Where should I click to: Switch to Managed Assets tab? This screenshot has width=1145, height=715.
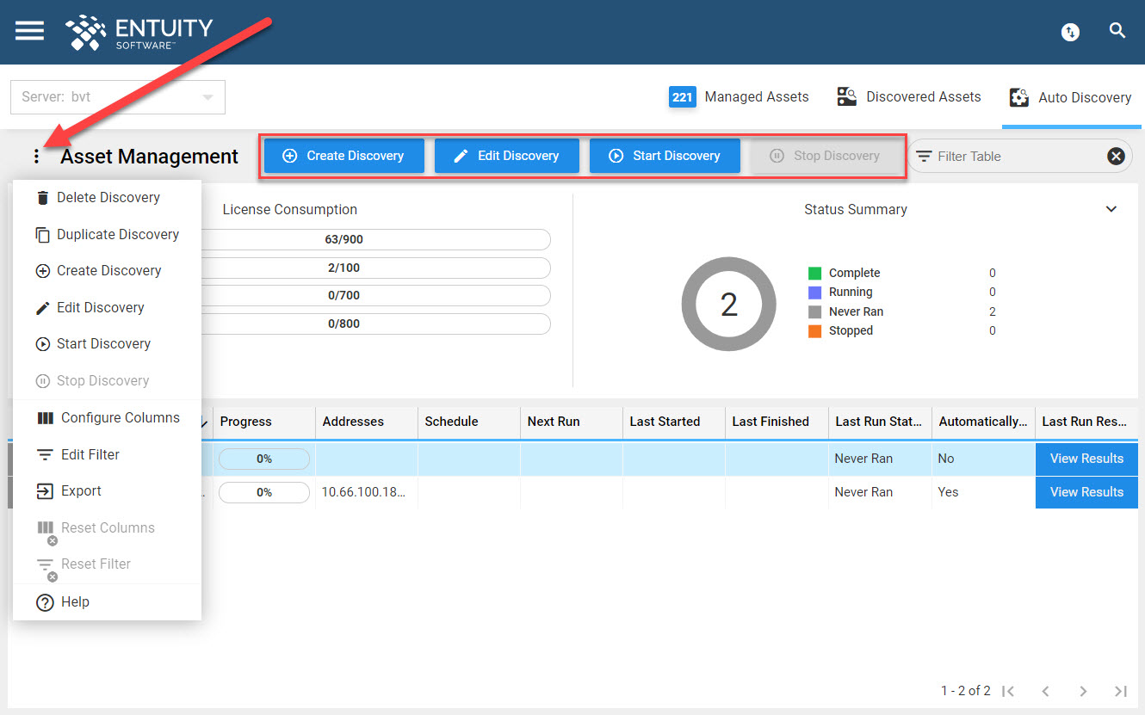click(739, 96)
